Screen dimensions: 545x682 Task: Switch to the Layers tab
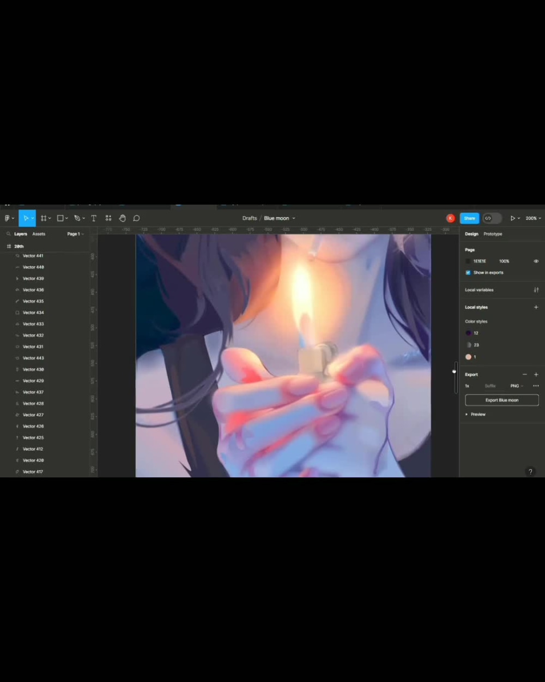21,234
